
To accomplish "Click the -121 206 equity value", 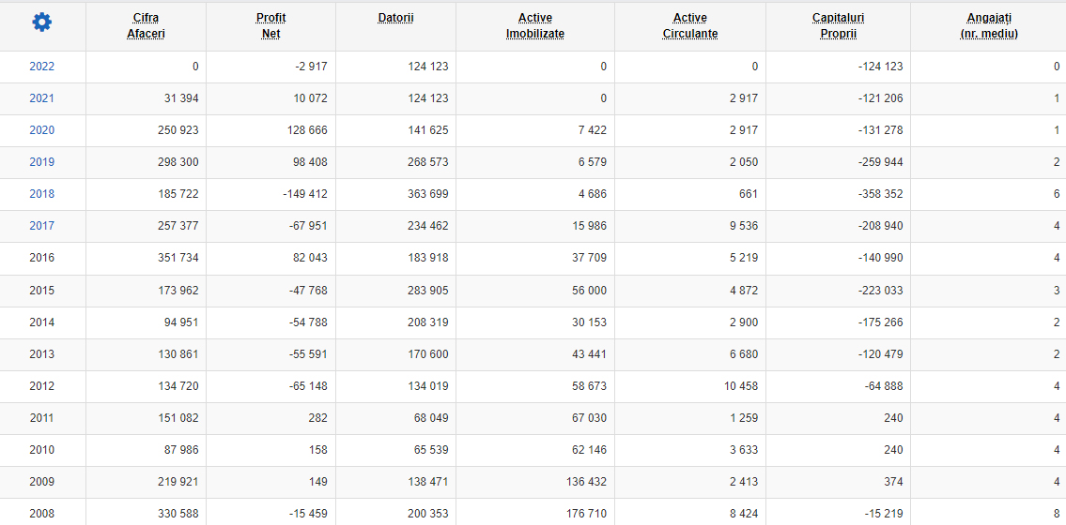I will [880, 98].
